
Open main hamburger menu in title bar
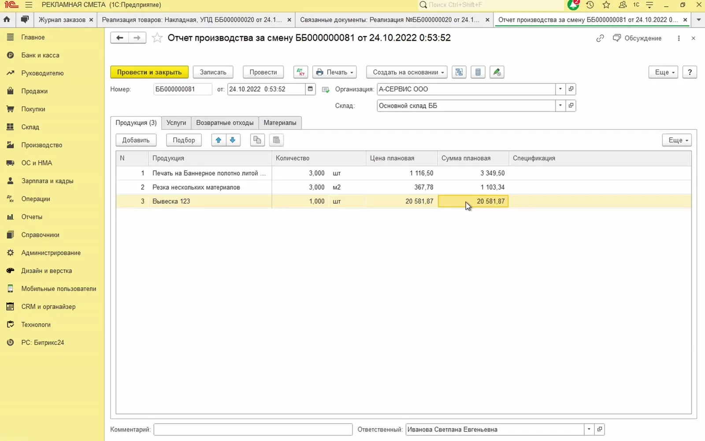(x=29, y=5)
